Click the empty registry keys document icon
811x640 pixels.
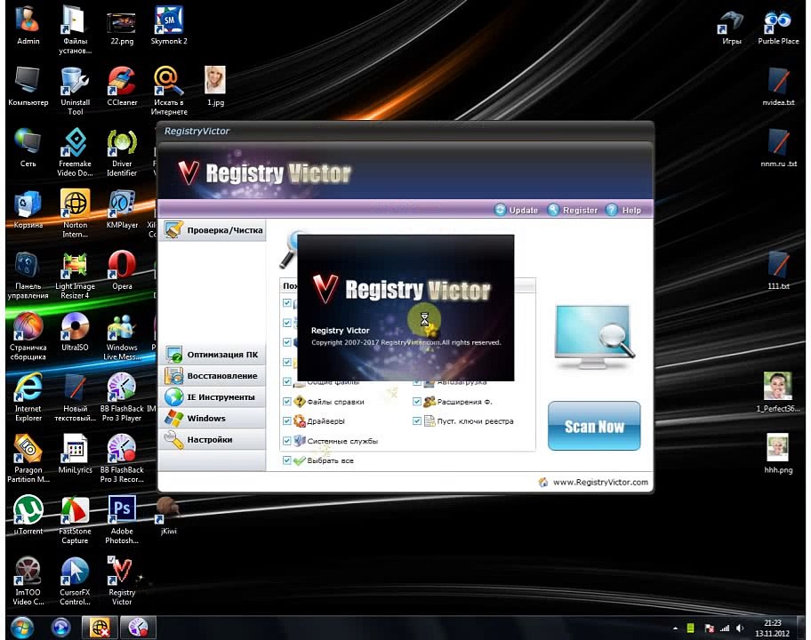pyautogui.click(x=430, y=420)
